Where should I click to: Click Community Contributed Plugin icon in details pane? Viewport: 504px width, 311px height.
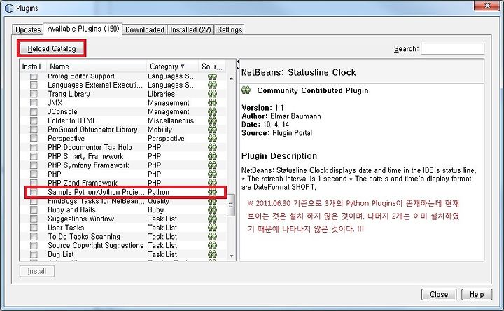click(246, 90)
